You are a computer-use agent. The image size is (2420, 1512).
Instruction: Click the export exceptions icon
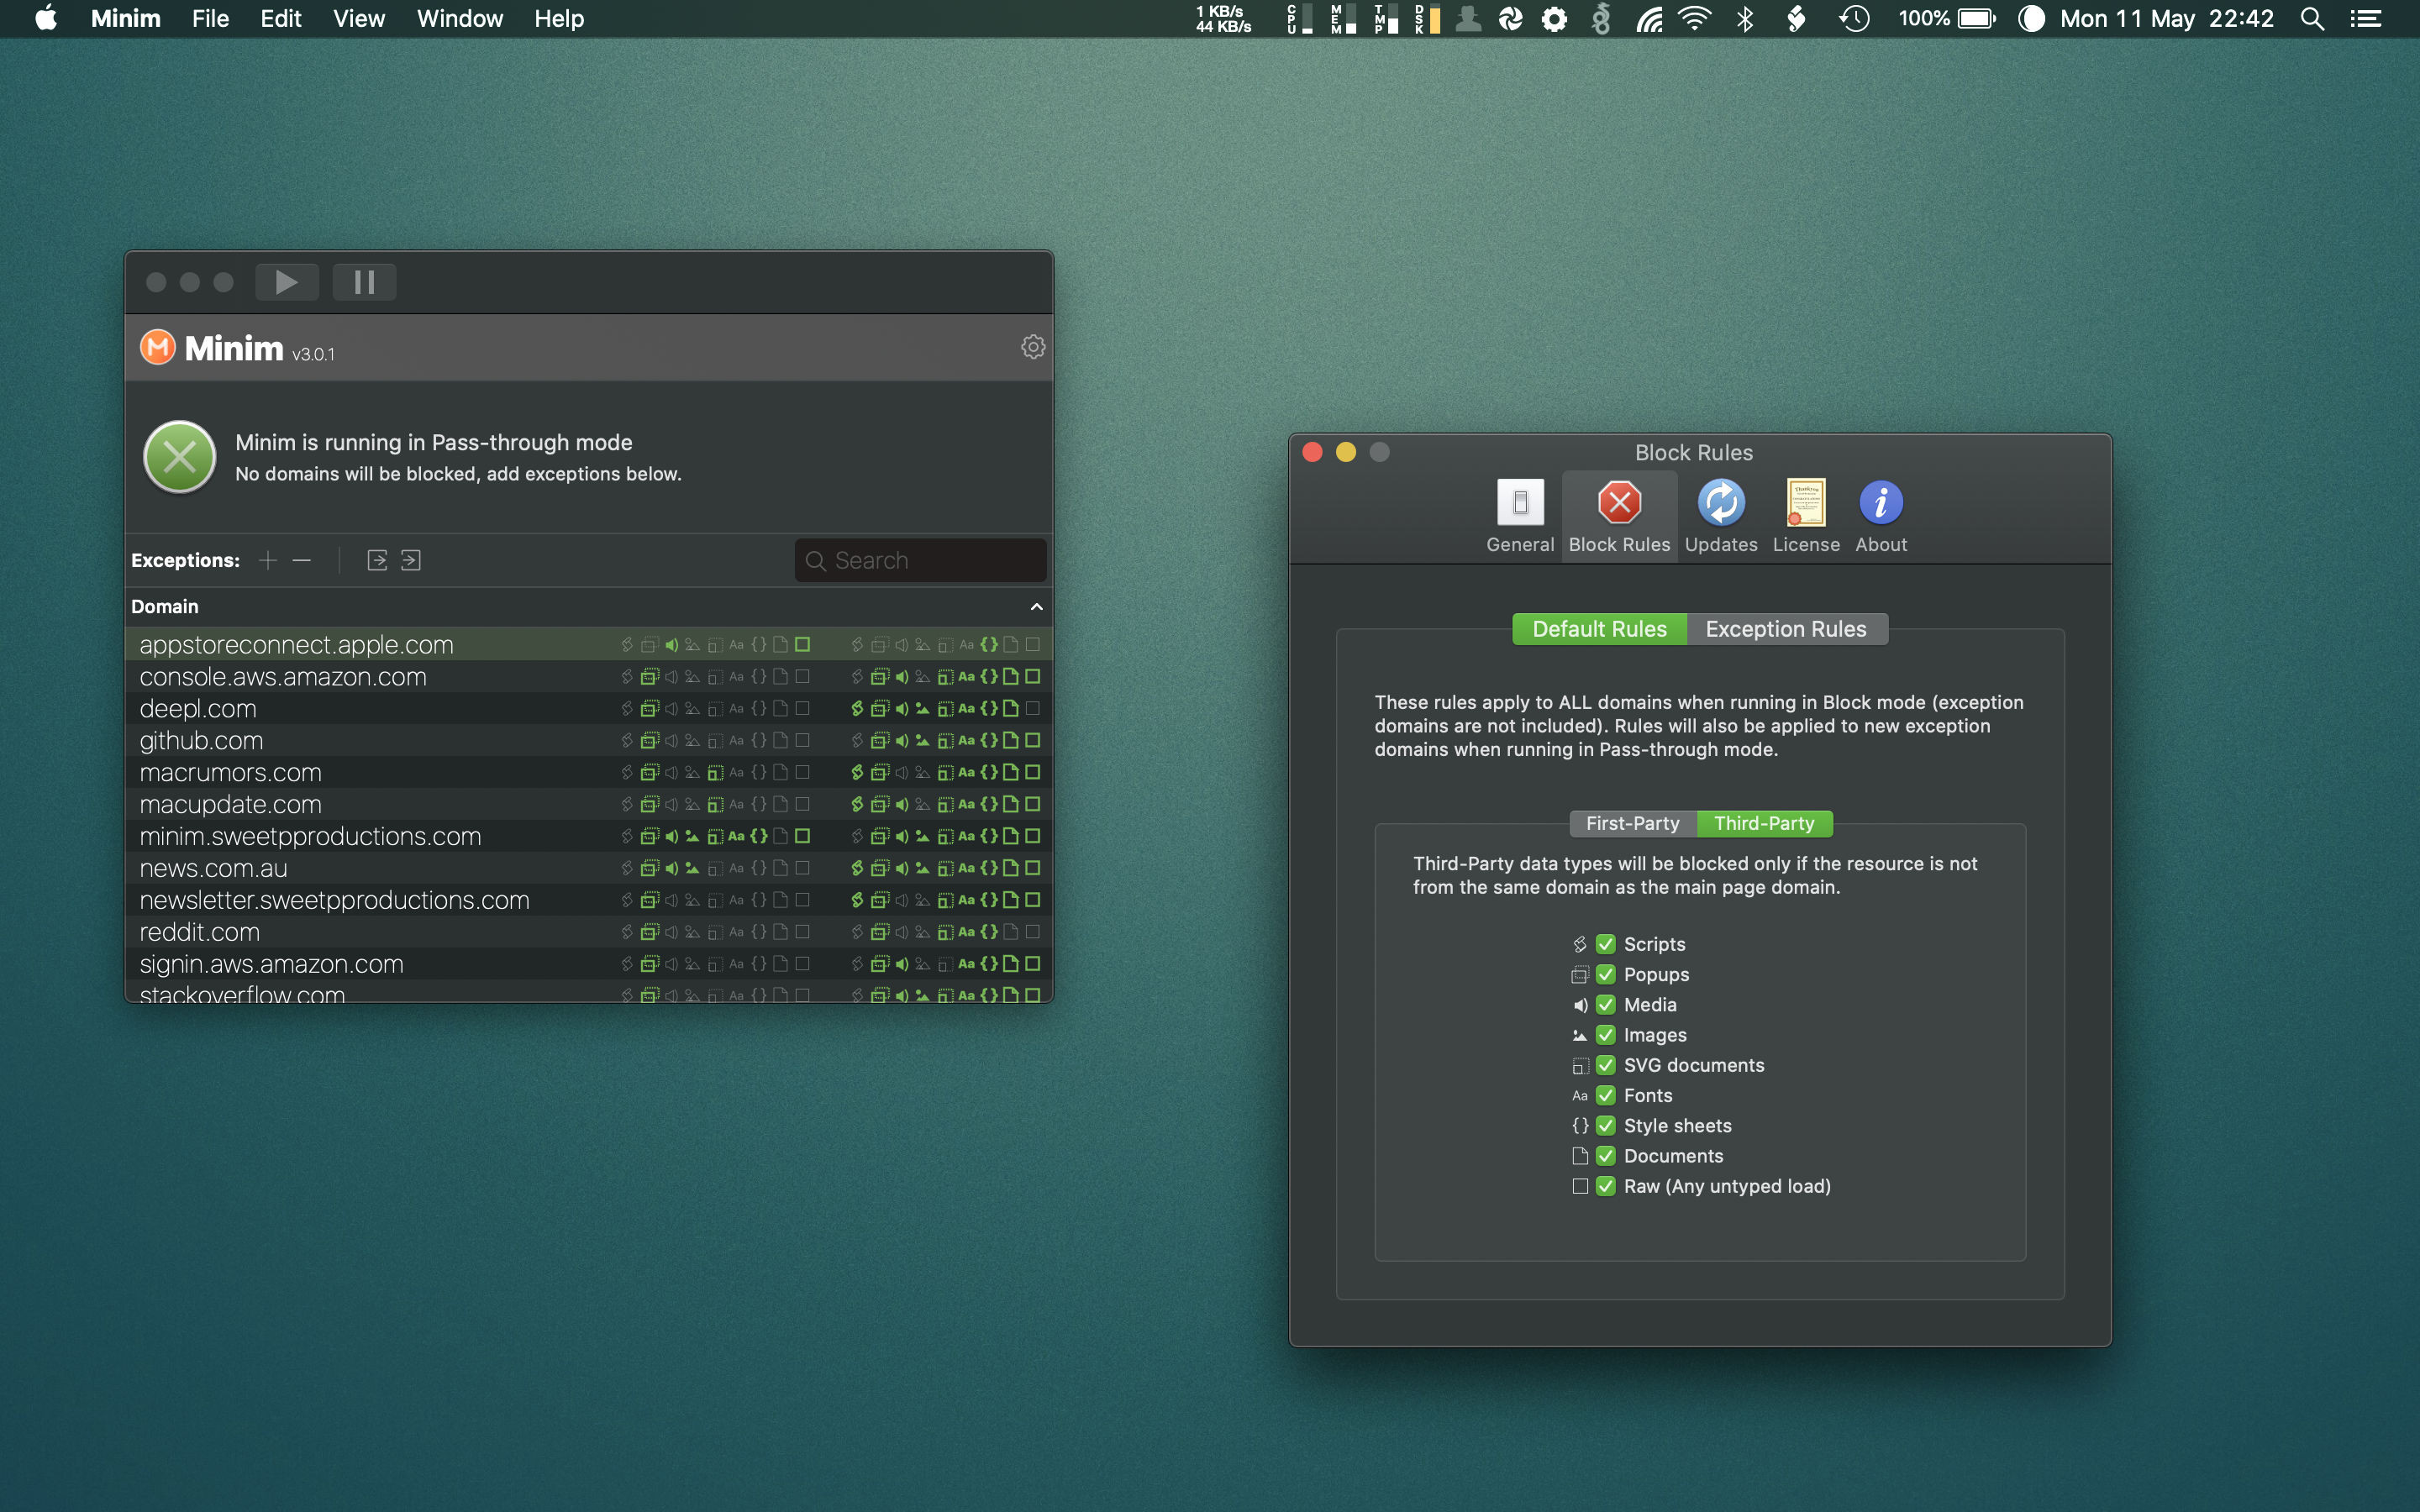click(377, 560)
